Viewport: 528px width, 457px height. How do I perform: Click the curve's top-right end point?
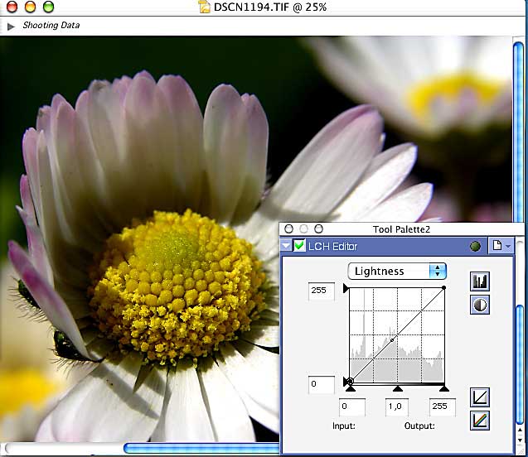[x=443, y=288]
